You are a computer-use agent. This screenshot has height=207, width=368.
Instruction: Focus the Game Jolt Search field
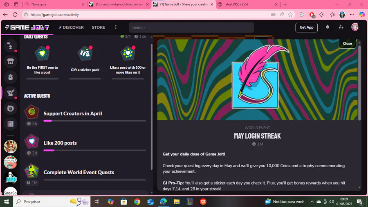(x=191, y=27)
